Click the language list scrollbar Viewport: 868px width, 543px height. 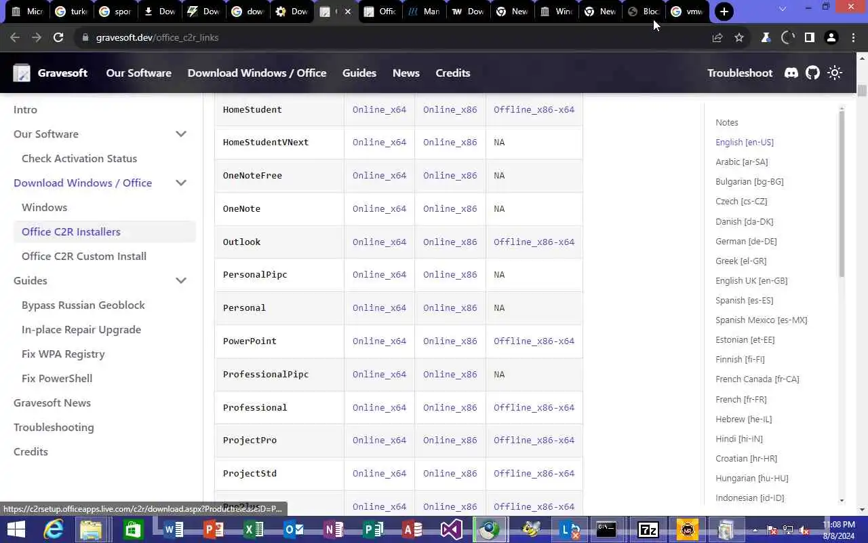tap(842, 193)
